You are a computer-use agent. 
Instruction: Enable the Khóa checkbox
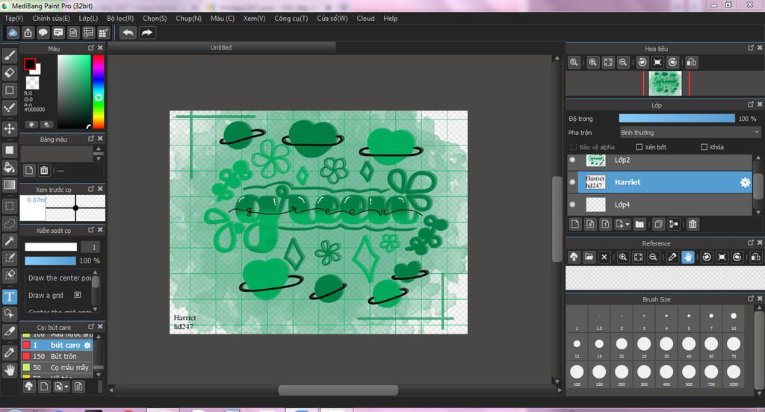704,147
